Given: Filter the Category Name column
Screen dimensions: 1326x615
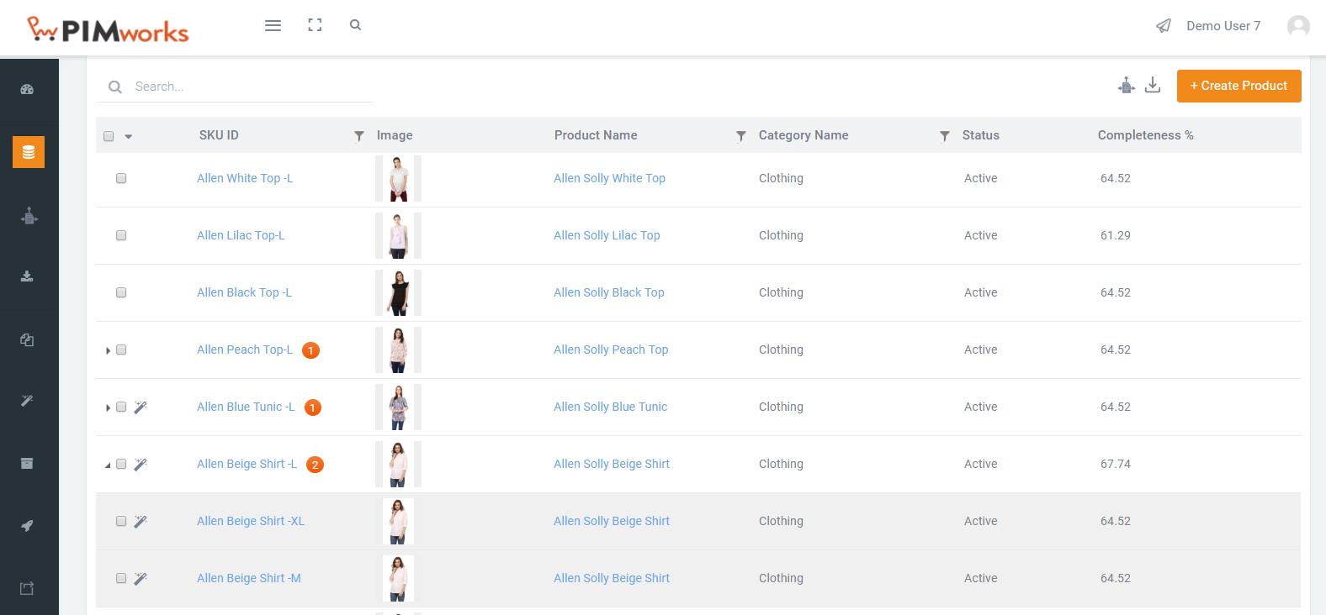Looking at the screenshot, I should (x=945, y=136).
